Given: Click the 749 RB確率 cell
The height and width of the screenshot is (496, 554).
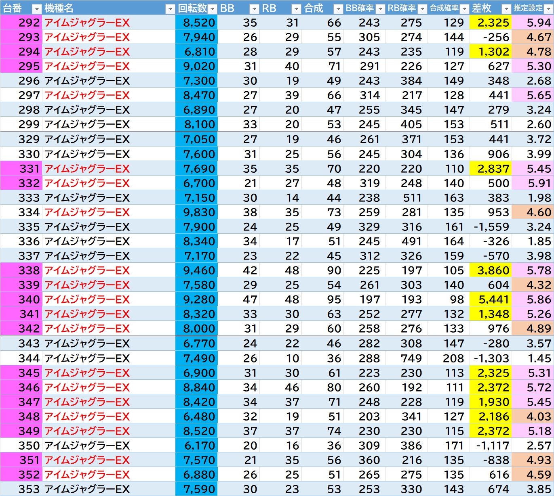Looking at the screenshot, I should pos(407,358).
